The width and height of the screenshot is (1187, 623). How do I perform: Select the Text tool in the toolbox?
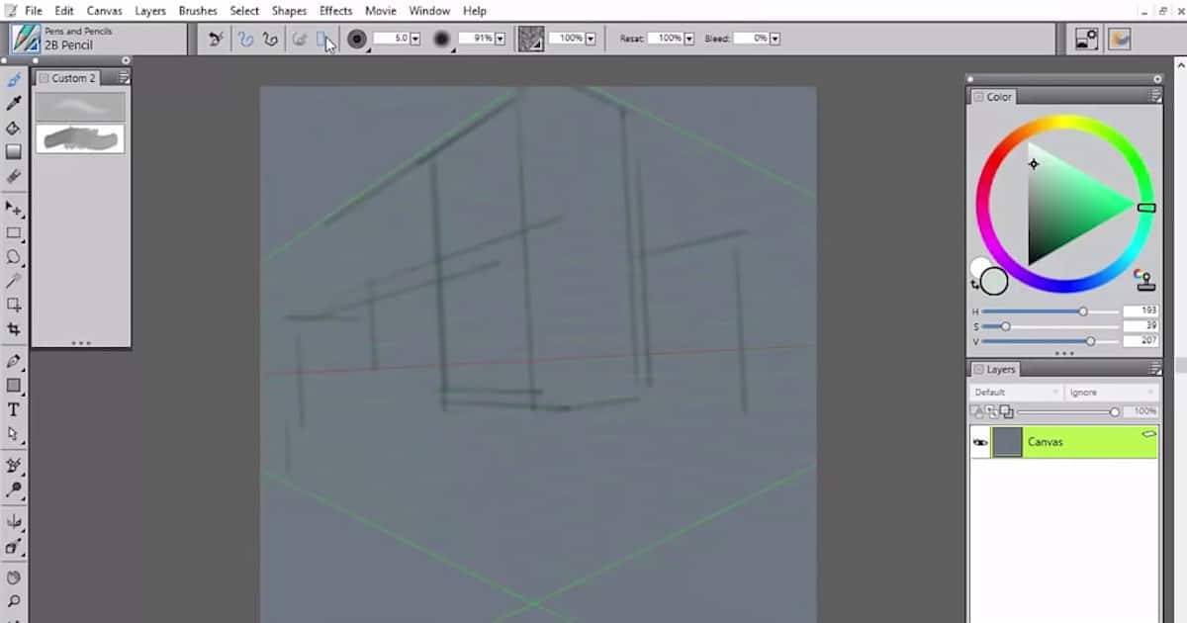point(14,408)
